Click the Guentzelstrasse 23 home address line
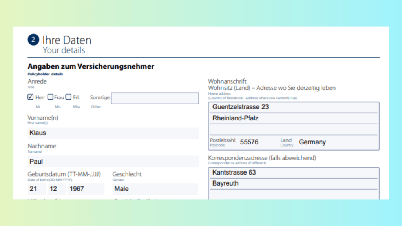This screenshot has width=402, height=226. pyautogui.click(x=294, y=107)
